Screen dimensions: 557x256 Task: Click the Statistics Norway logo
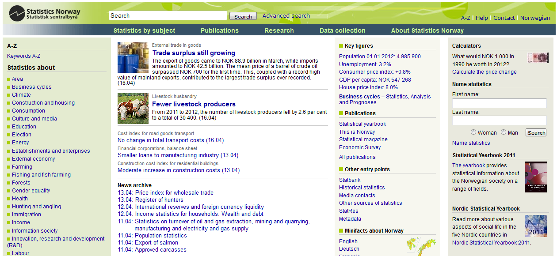coord(45,13)
